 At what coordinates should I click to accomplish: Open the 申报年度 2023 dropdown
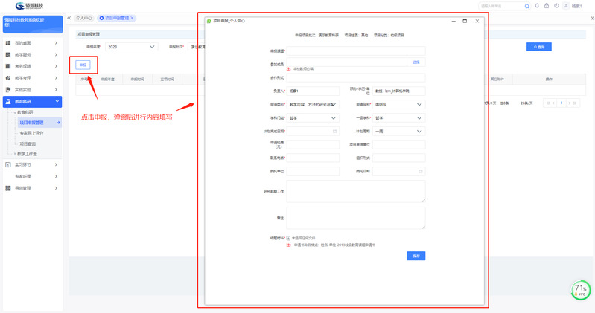[x=132, y=47]
